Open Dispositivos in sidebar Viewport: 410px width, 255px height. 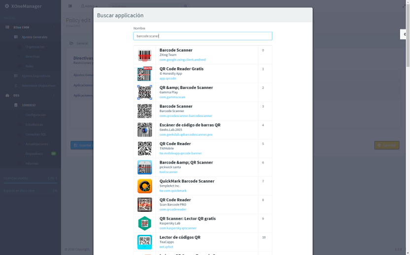[x=34, y=154]
